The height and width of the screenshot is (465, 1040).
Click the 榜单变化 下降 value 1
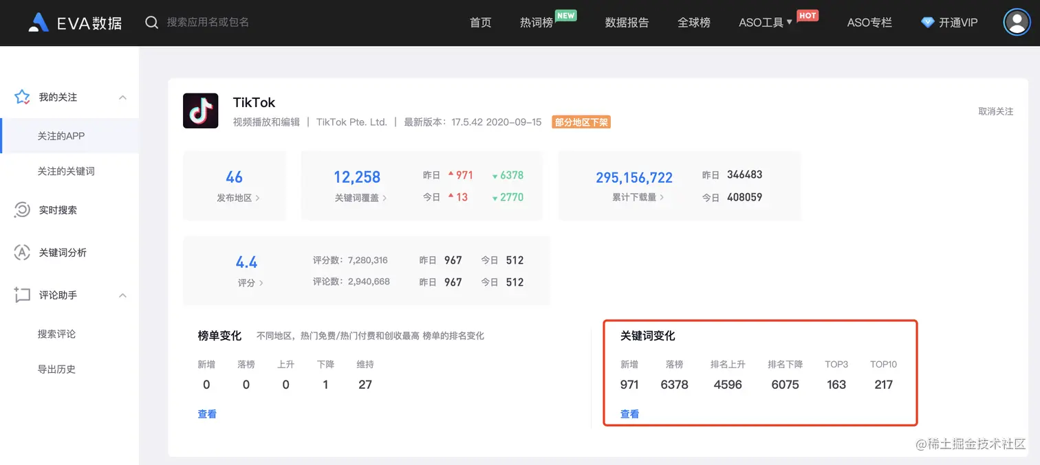click(325, 385)
